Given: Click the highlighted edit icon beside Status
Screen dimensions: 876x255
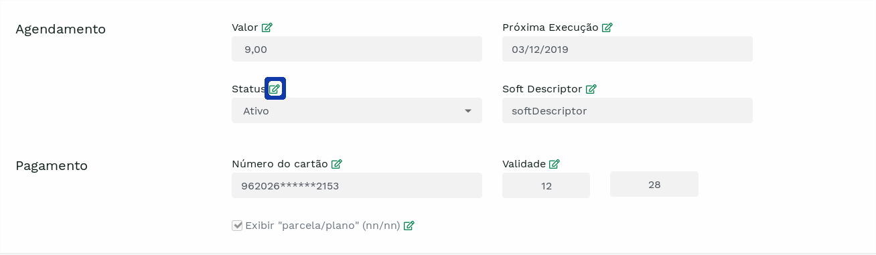Looking at the screenshot, I should click(275, 88).
